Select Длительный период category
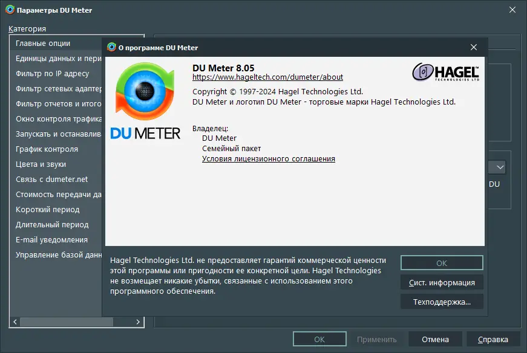Screen dimensions: 527x353 (56, 225)
